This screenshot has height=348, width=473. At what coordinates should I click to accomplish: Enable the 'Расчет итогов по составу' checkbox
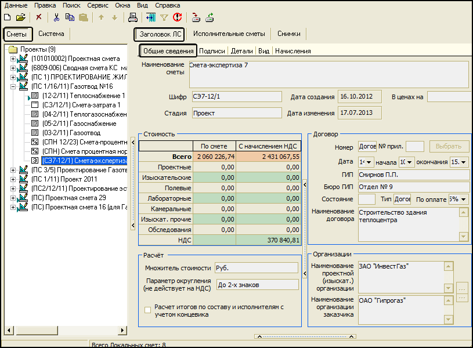point(147,311)
